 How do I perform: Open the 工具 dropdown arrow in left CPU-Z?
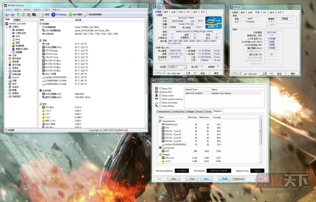pos(194,73)
